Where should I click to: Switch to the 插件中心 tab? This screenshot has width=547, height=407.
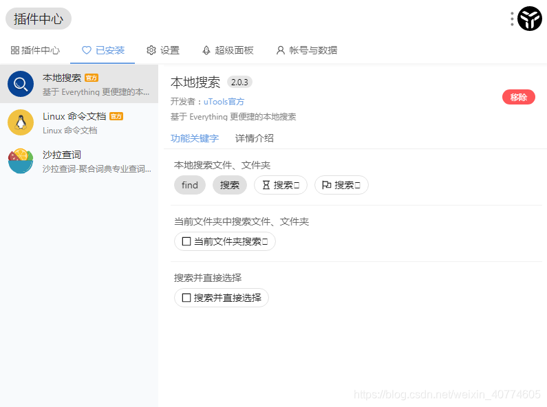tap(35, 50)
